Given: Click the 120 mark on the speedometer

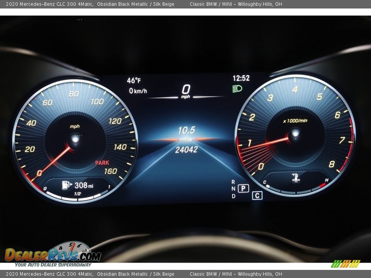Looking at the screenshot, I should point(115,121).
